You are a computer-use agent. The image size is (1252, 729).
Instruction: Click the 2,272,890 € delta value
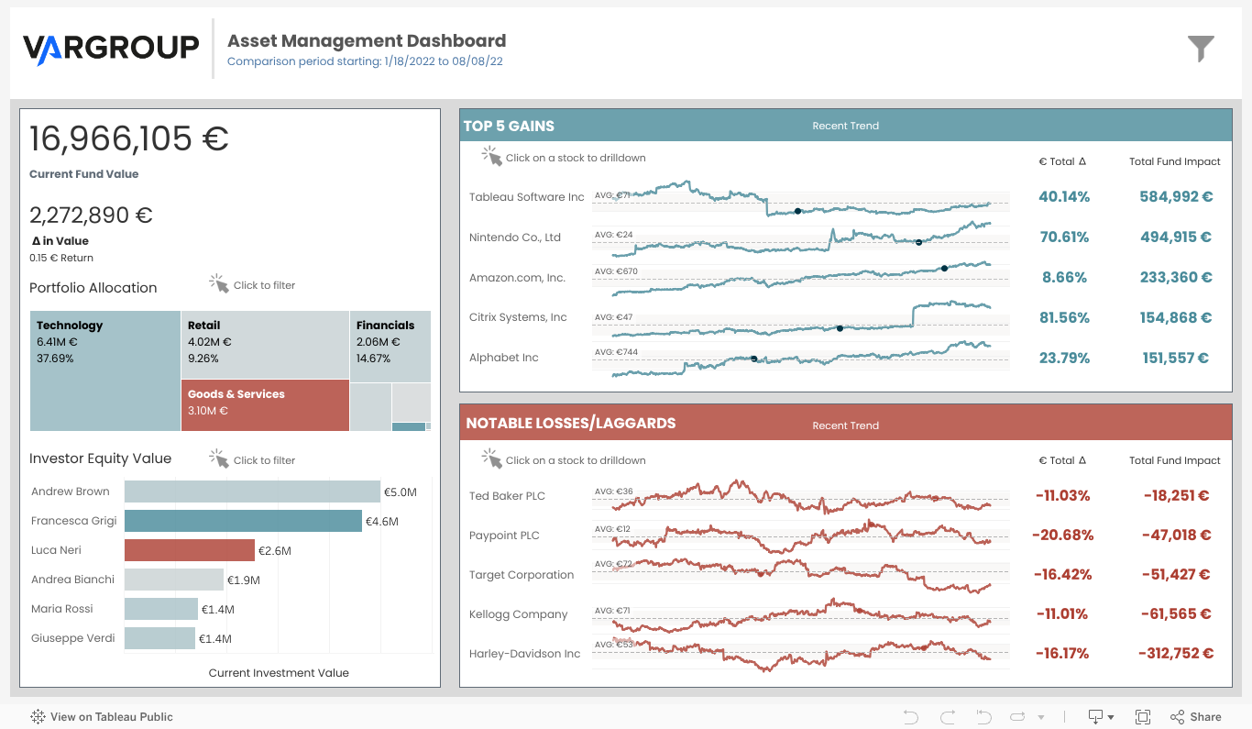[x=91, y=215]
